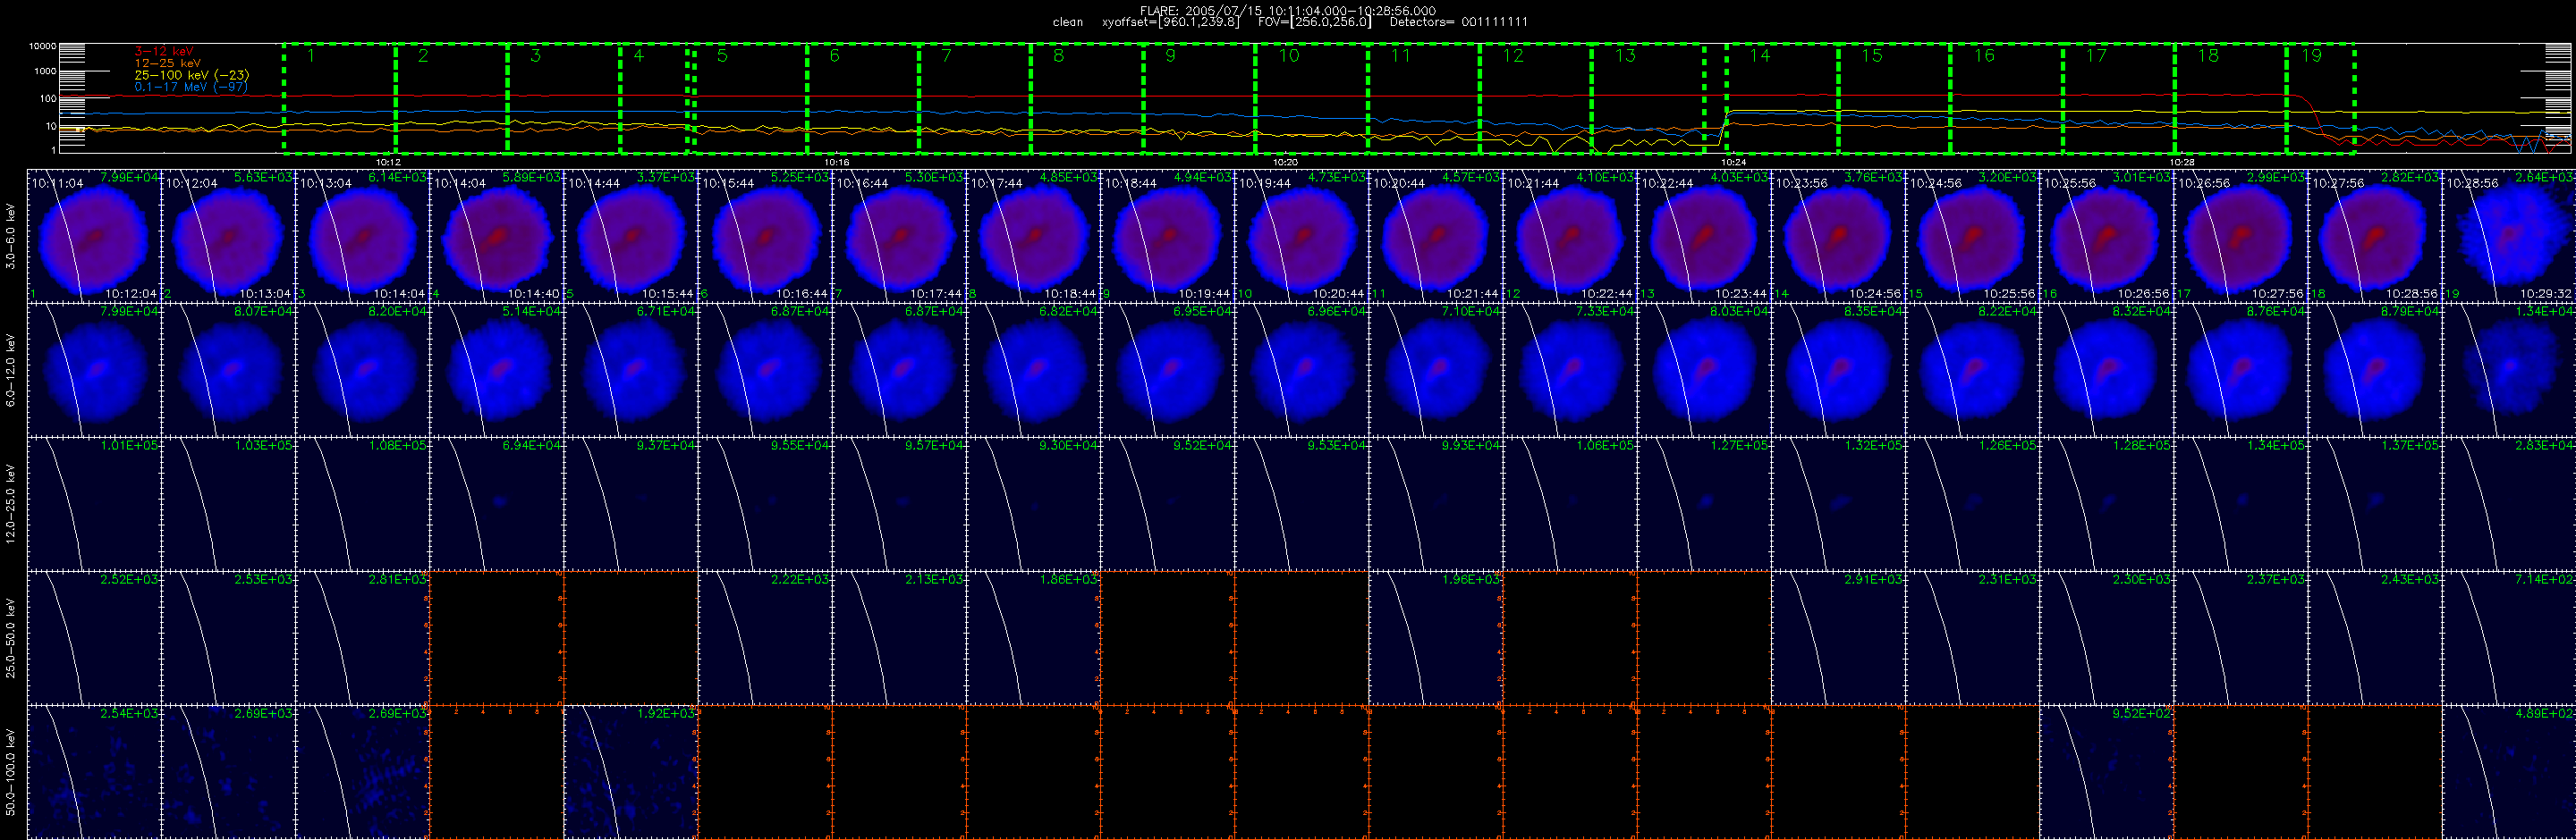The height and width of the screenshot is (840, 2576).
Task: Open 6.0-12.0 keV image for interval 14
Action: tap(1838, 370)
